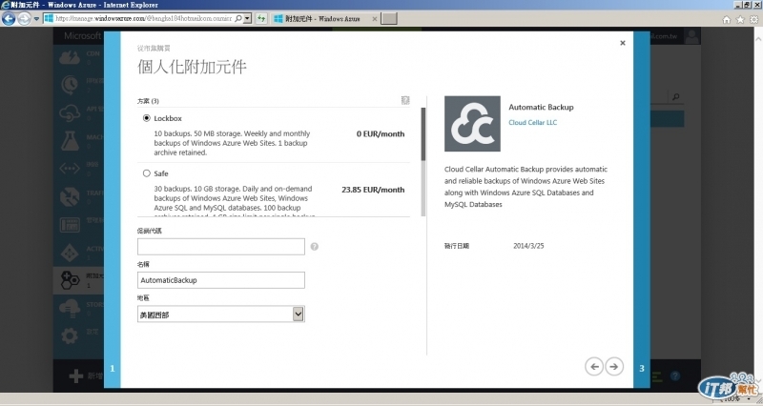Click the machine learning flask sidebar icon

click(x=70, y=140)
